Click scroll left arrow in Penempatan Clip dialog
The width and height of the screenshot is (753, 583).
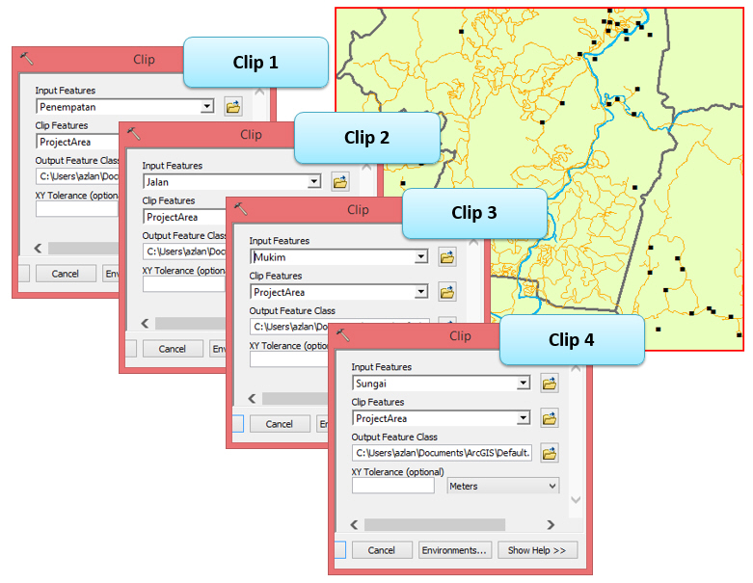click(39, 248)
